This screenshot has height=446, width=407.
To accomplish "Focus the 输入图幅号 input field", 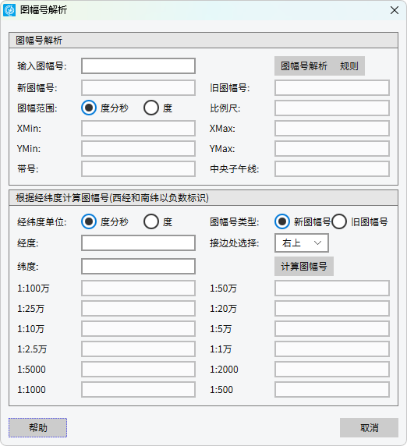I will point(138,66).
